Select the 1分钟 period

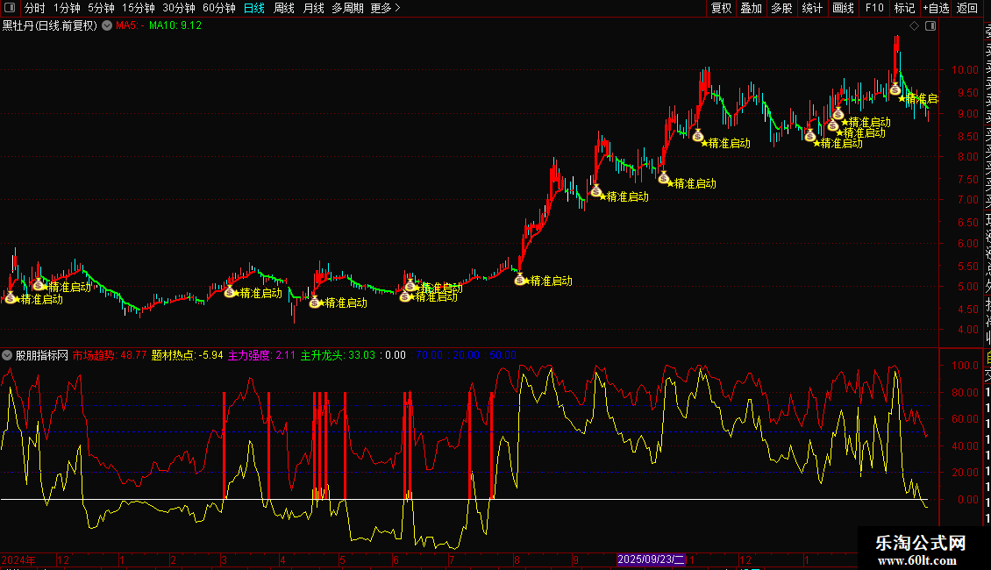point(67,8)
